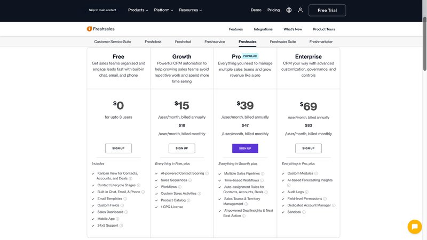
Task: Click the Enterprise plan heading
Action: point(309,56)
